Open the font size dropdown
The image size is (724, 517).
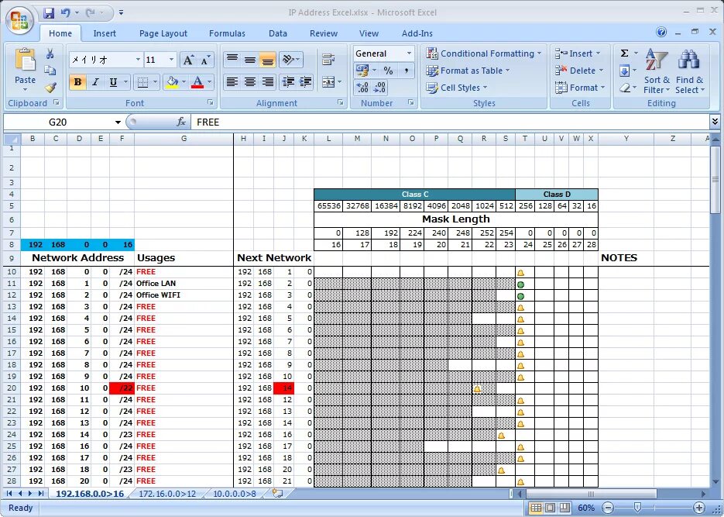172,60
